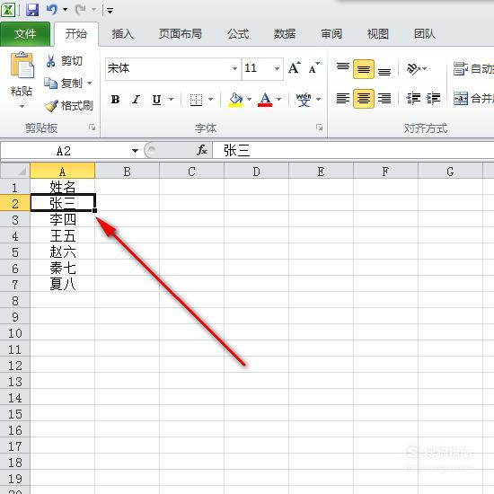Open the font size 11 dropdown
The image size is (494, 494).
click(x=277, y=68)
